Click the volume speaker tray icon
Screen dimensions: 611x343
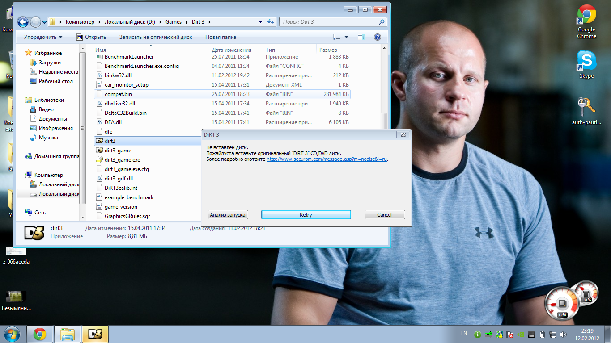point(563,334)
